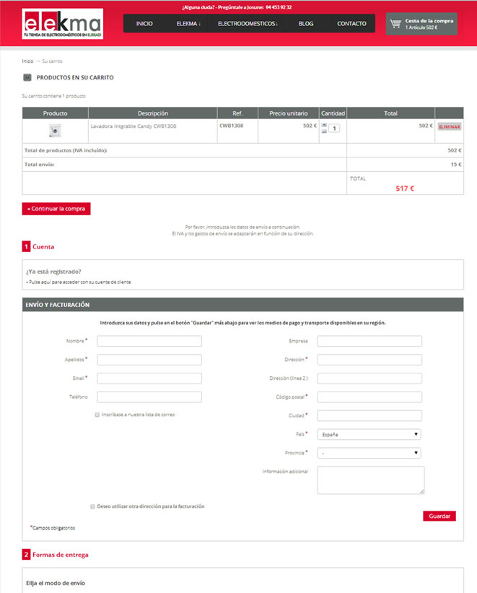Focus the Dirección (línea 2) input field
This screenshot has height=593, width=477.
(x=369, y=378)
